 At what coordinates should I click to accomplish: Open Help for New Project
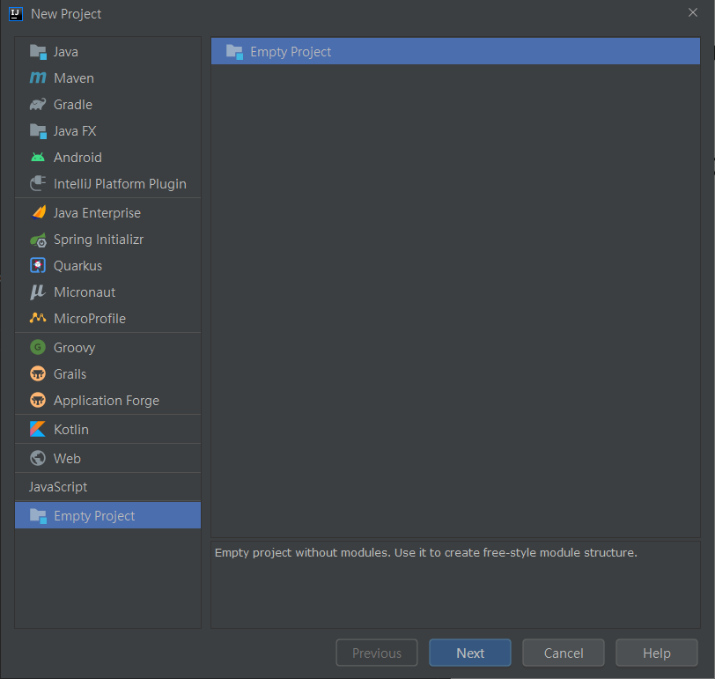pyautogui.click(x=657, y=653)
